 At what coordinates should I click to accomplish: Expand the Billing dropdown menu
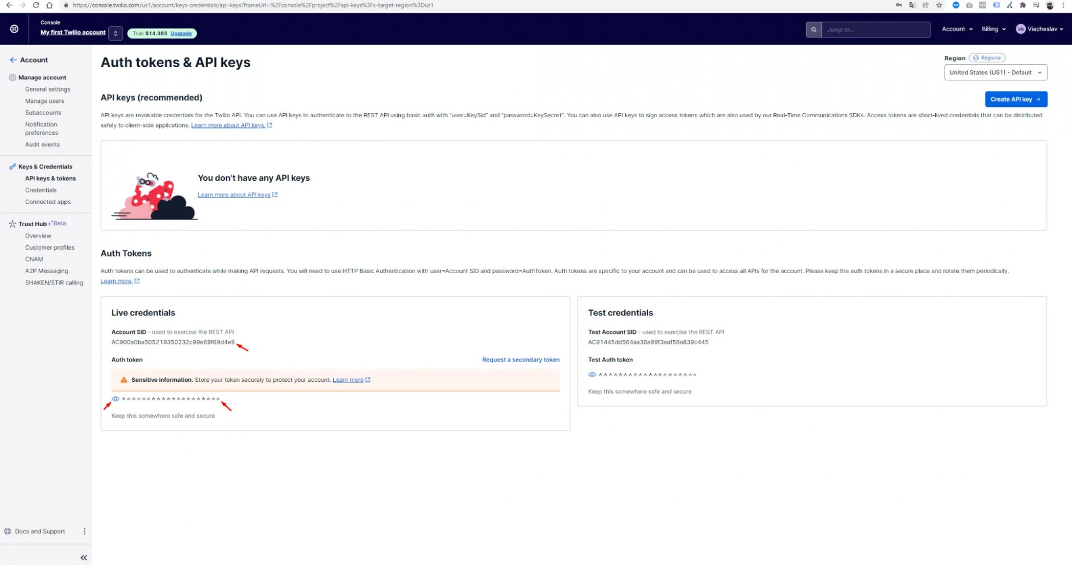[993, 29]
